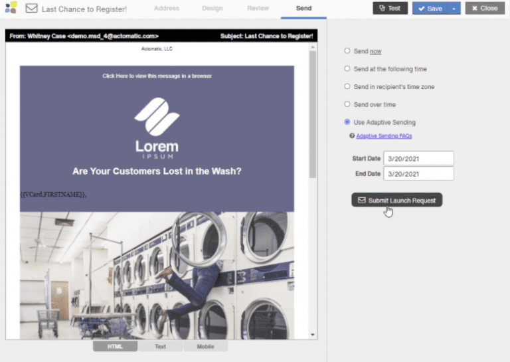The height and width of the screenshot is (362, 510).
Task: Go to the Review tab
Action: tap(258, 8)
